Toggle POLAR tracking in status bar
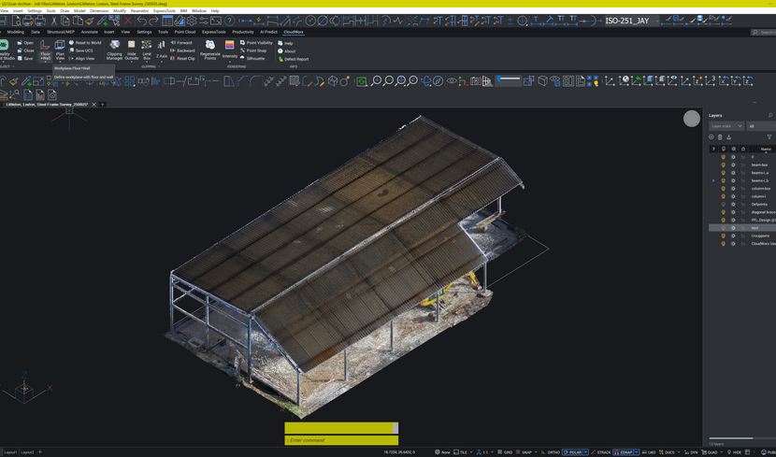Viewport: 776px width, 457px height. [572, 452]
